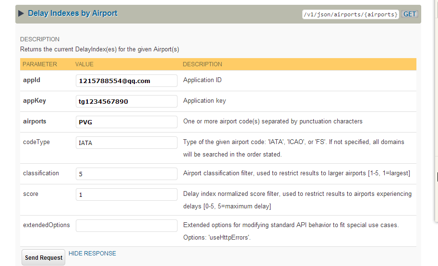Click the VALUE column header
The width and height of the screenshot is (438, 266).
tap(84, 64)
